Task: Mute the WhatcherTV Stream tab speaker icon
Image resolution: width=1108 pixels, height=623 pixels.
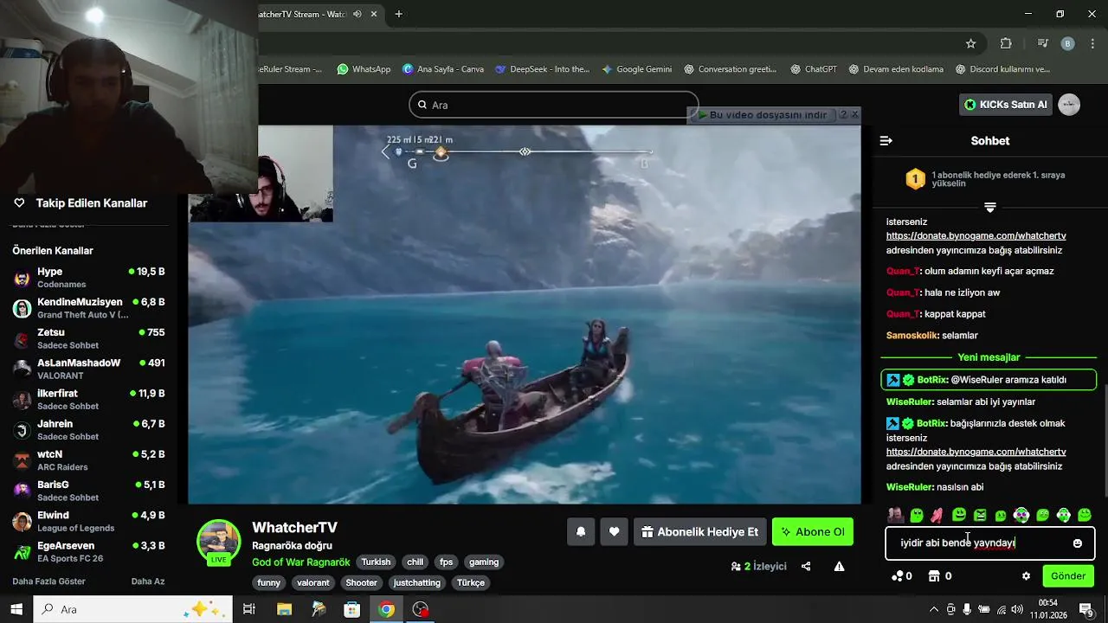Action: pos(358,14)
